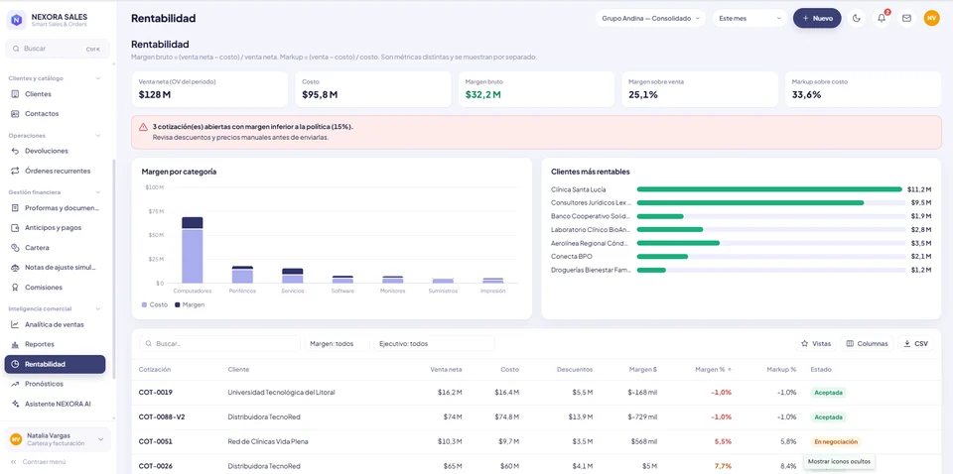Toggle Margen legend series in chart
The width and height of the screenshot is (953, 474).
coord(190,304)
